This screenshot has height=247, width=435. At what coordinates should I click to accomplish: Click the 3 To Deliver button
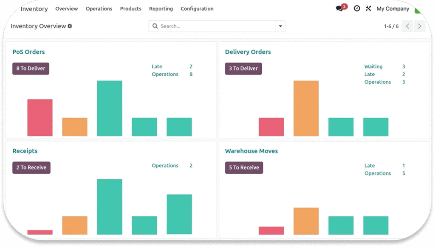point(243,69)
